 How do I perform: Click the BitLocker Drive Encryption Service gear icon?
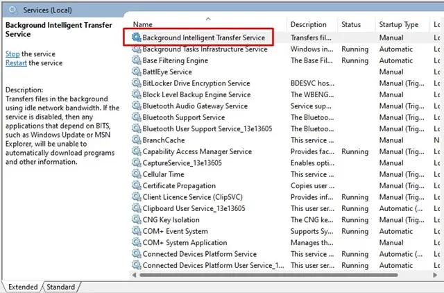[x=137, y=83]
